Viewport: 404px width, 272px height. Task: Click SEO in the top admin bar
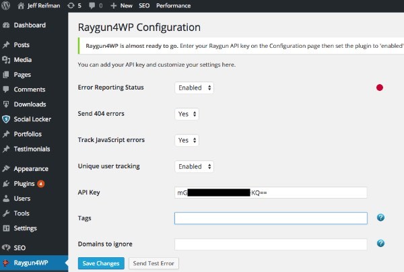tap(144, 5)
